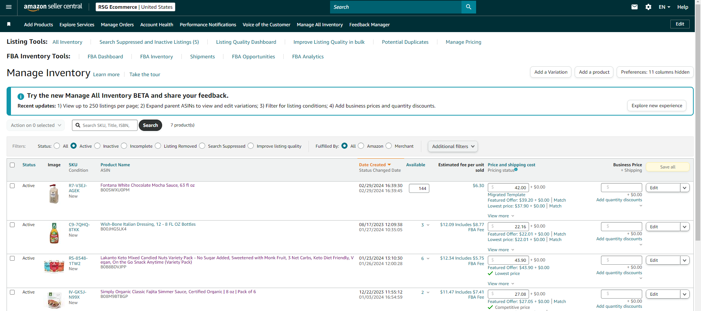Viewport: 701px width, 311px height.
Task: Click the Take the tour link
Action: pyautogui.click(x=145, y=74)
